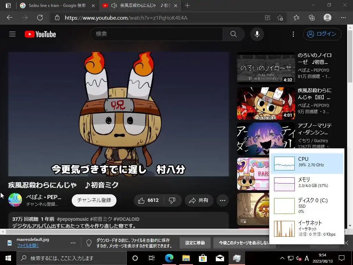Click the ログイン sign-in button
Viewport: 353px width, 265px height.
[322, 34]
